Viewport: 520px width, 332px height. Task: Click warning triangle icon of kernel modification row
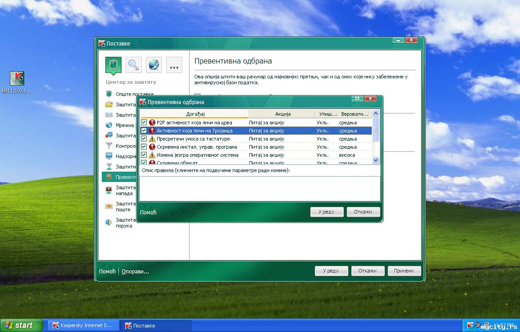[x=152, y=155]
